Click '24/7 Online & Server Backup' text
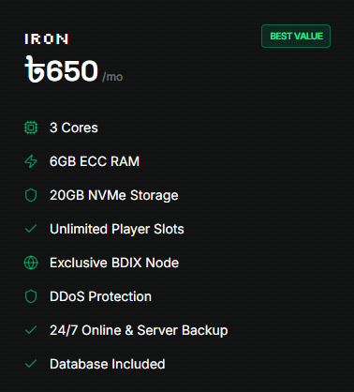Image resolution: width=354 pixels, height=392 pixels. (x=139, y=330)
